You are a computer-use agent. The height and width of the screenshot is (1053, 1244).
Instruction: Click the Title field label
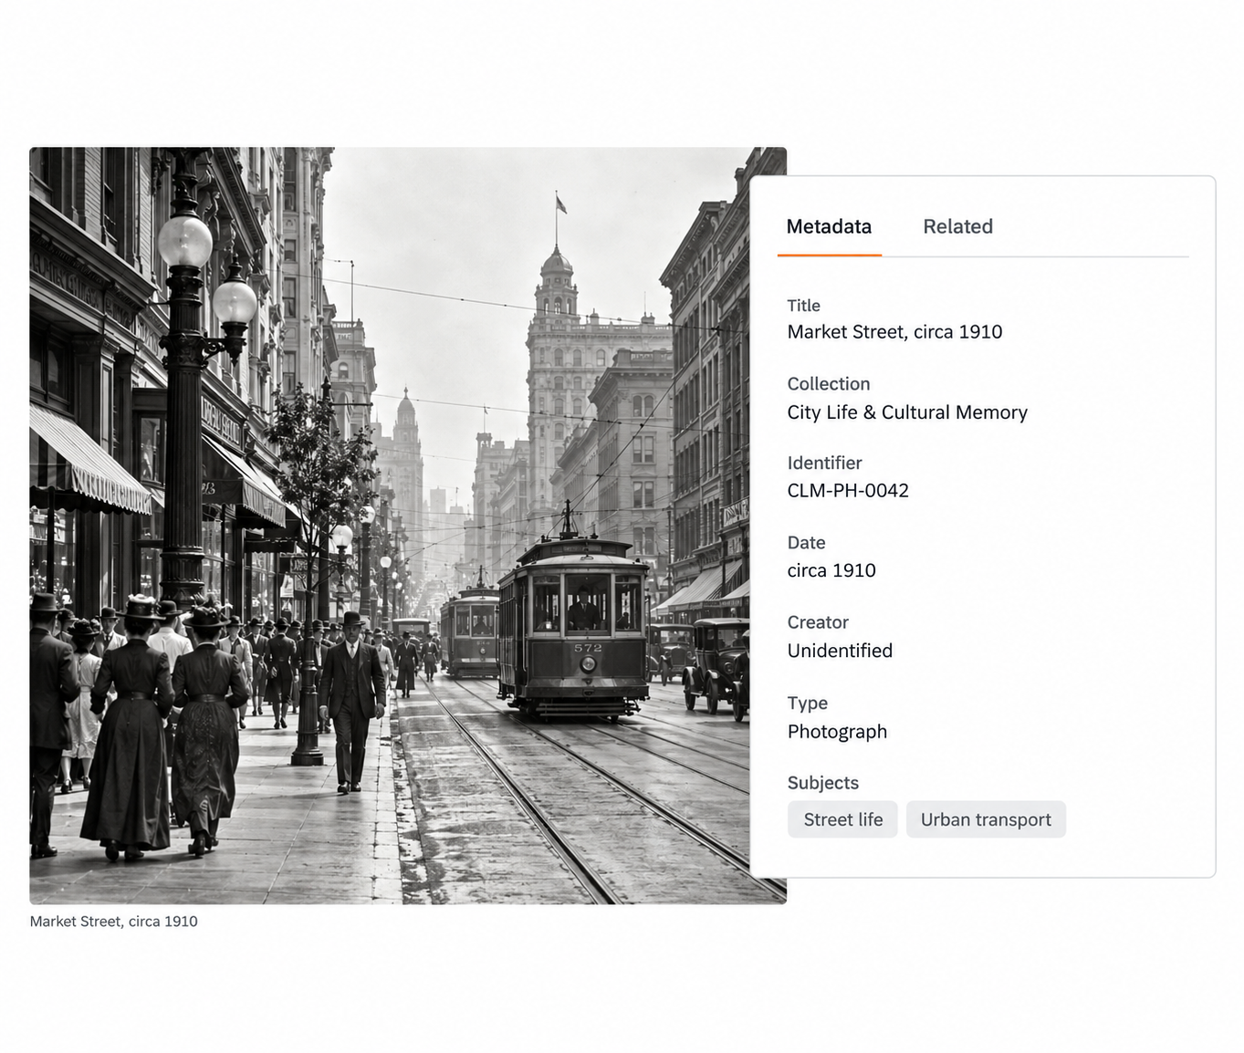click(804, 306)
